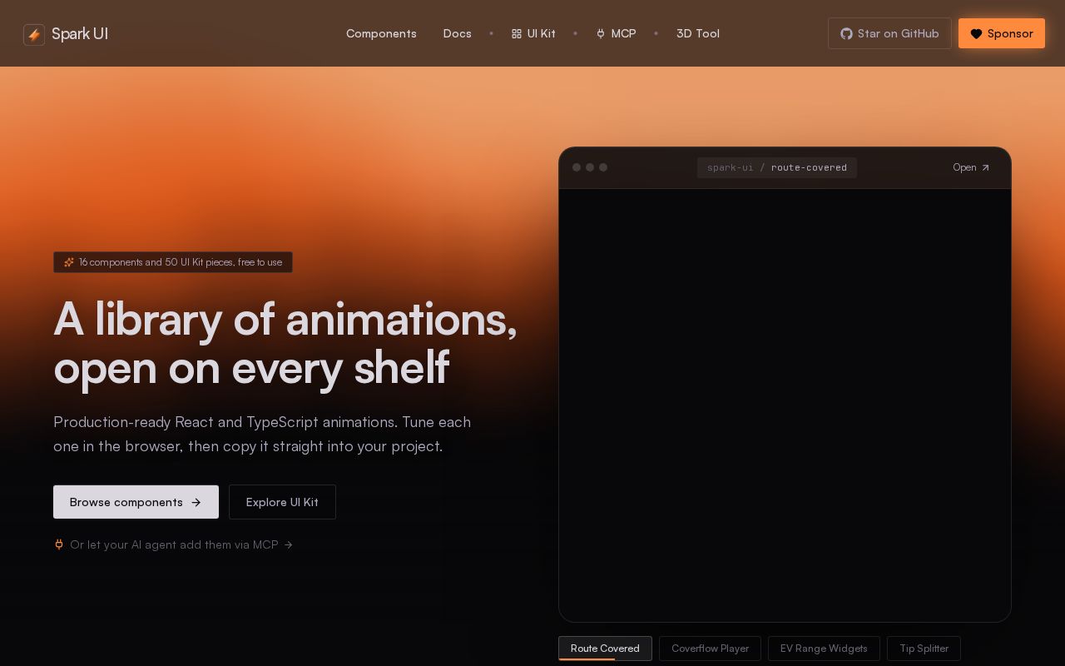Click the sparkle icon in the badge
Image resolution: width=1065 pixels, height=666 pixels.
[x=69, y=262]
